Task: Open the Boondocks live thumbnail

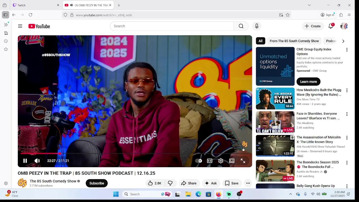Action: point(275,171)
